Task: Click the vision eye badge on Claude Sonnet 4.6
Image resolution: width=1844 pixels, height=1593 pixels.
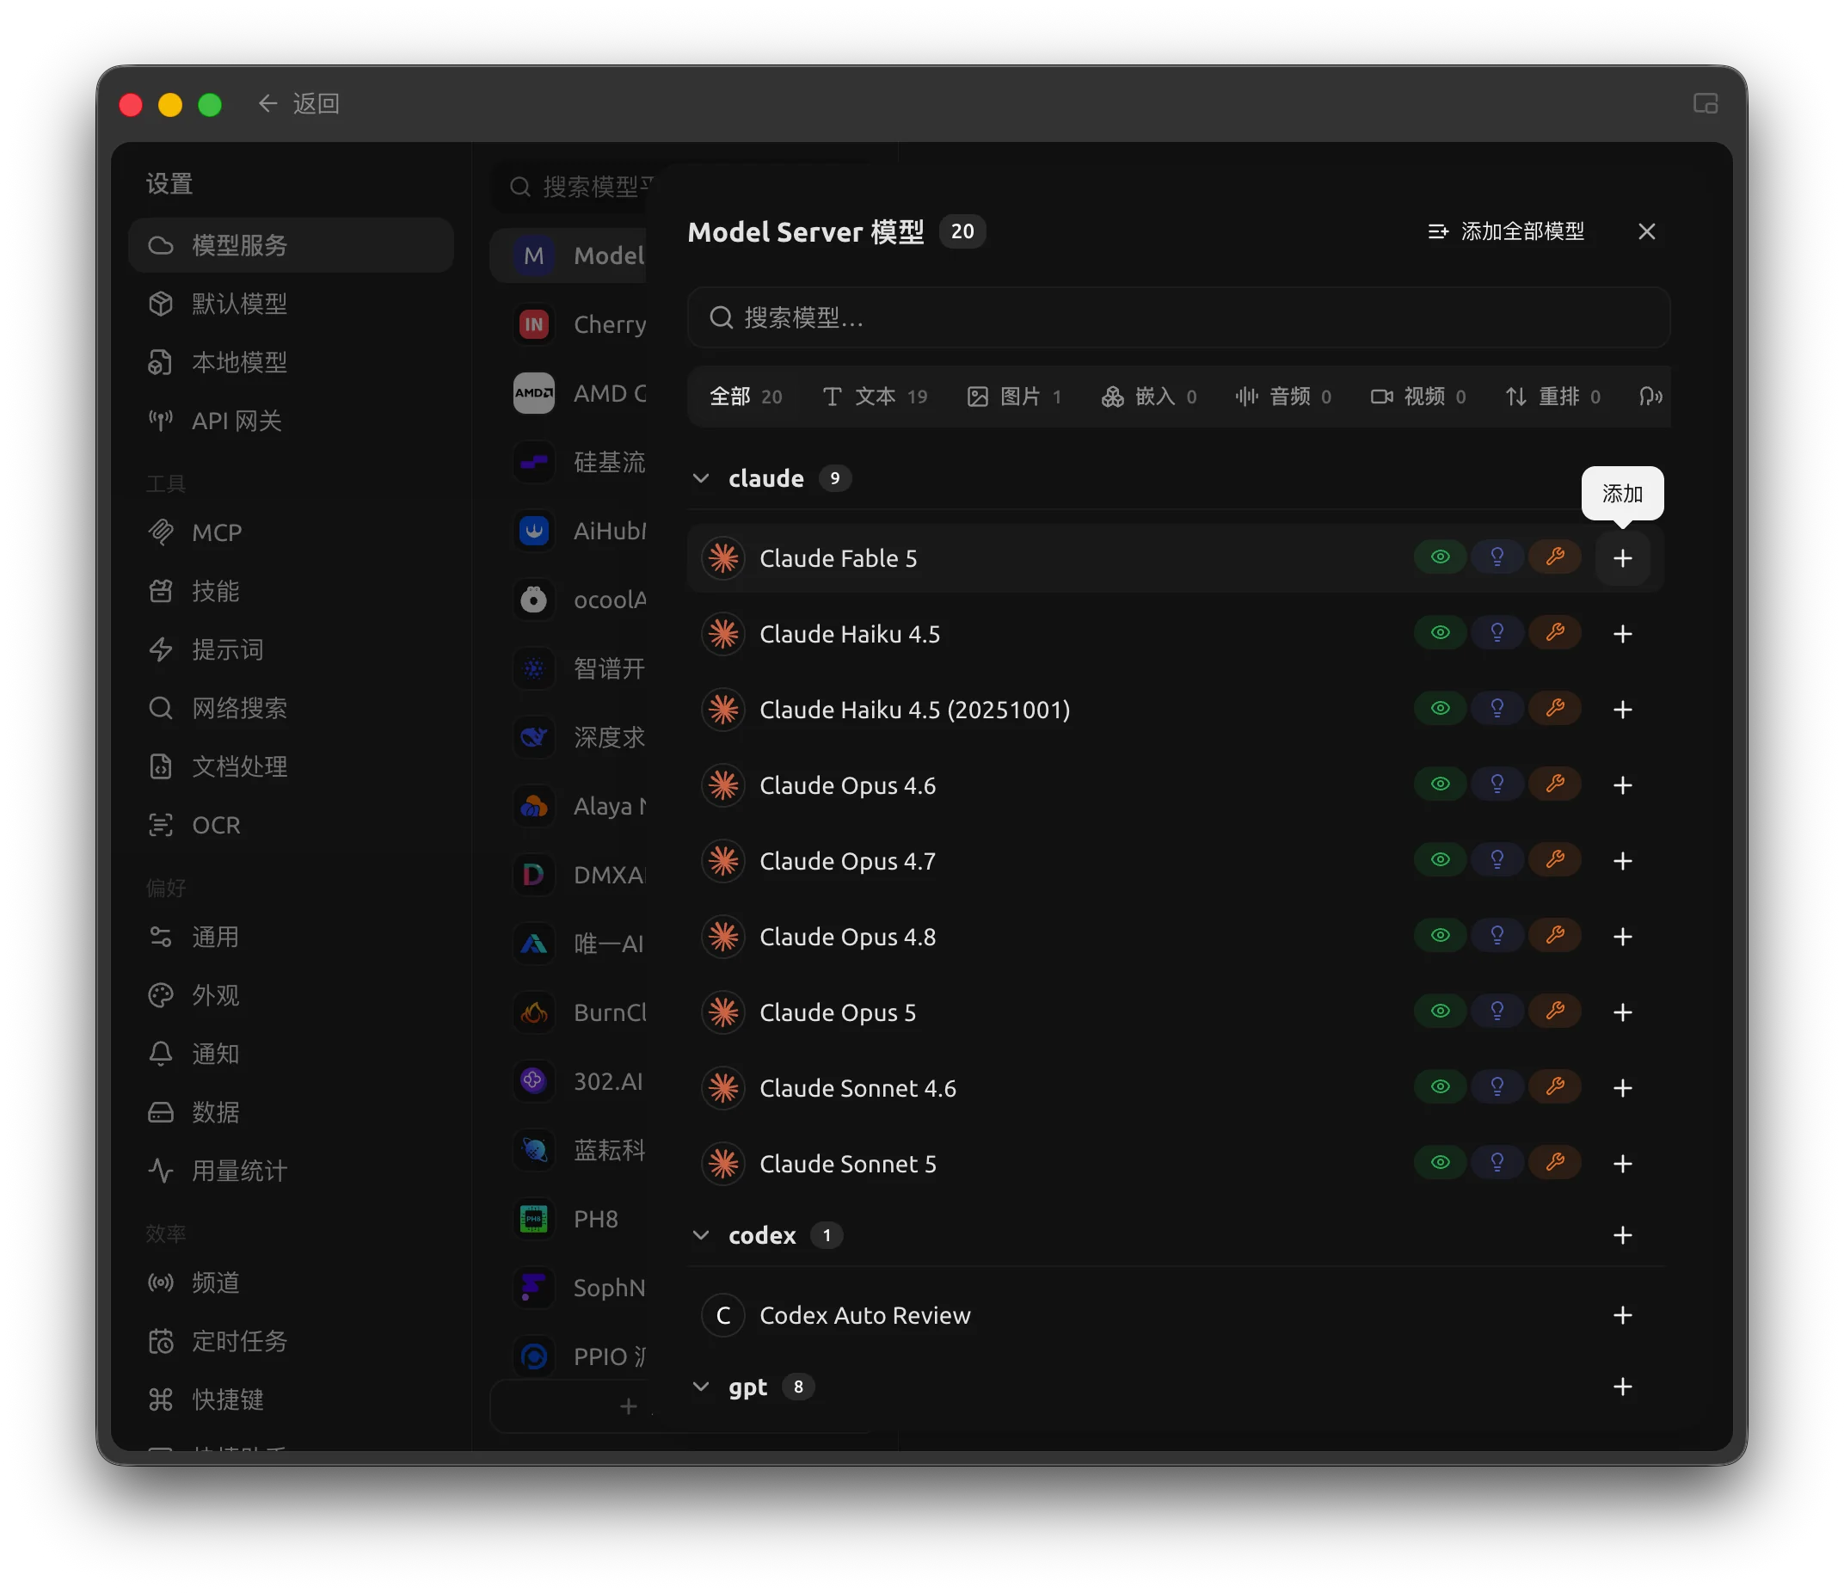Action: pos(1440,1086)
